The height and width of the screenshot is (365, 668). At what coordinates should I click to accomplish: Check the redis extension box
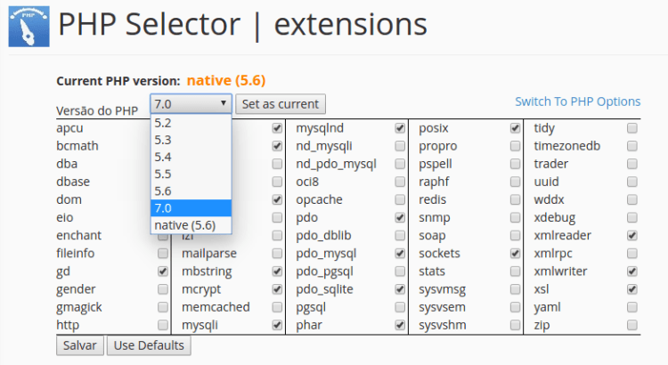tap(515, 199)
